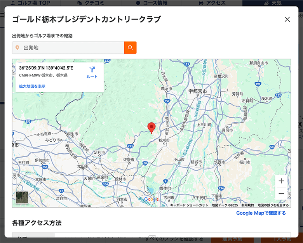Switch to the ゴルフ場 TOP tab behind the dialog
This screenshot has height=243, width=303.
coord(30,3)
